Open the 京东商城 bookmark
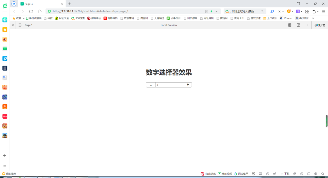Viewport: 328px width, 178px height. coord(127,18)
